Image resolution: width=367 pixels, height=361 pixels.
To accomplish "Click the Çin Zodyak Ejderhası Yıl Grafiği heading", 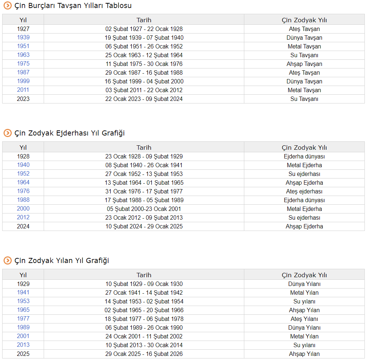I will click(70, 133).
